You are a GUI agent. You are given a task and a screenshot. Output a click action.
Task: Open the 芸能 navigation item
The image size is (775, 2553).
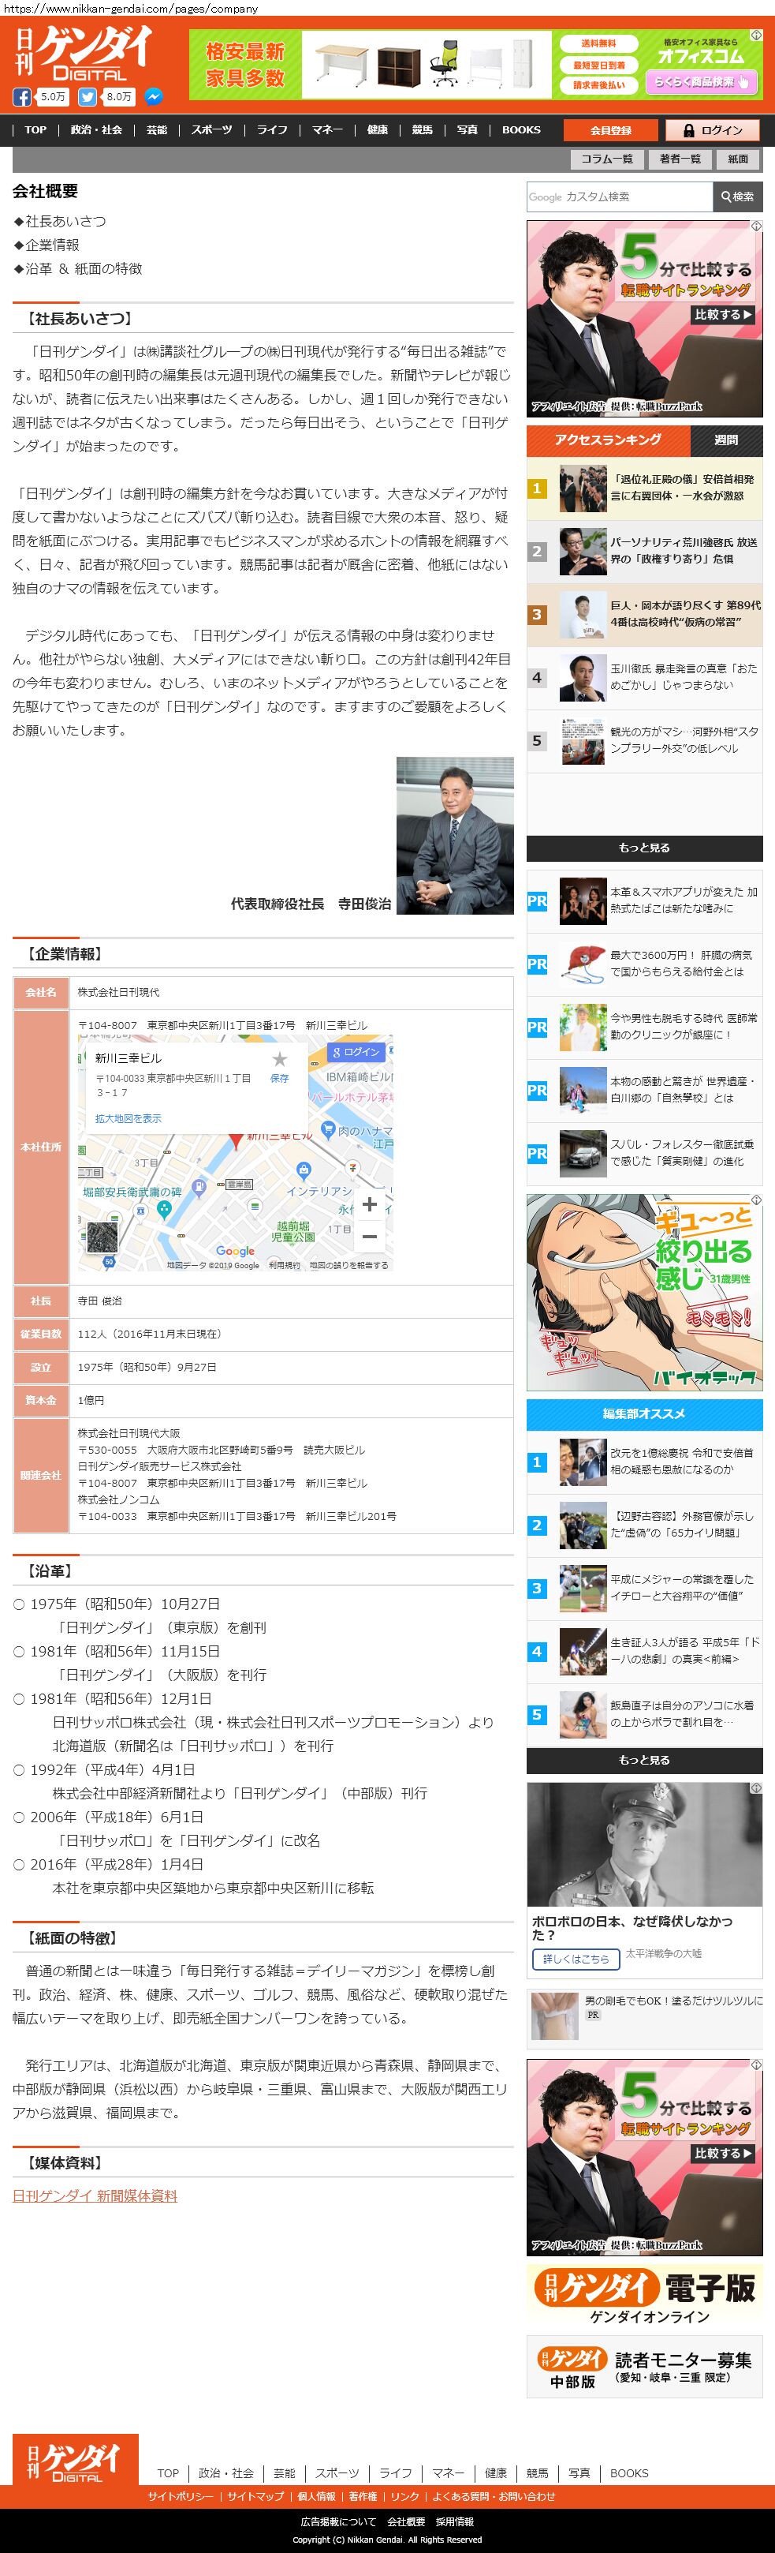pos(156,130)
